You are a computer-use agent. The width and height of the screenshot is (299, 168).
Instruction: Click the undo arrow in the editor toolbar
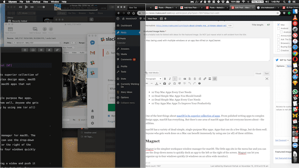click(x=189, y=83)
